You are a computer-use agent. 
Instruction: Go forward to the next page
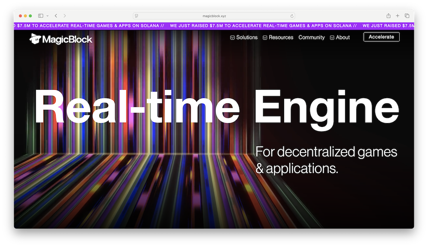pos(65,16)
